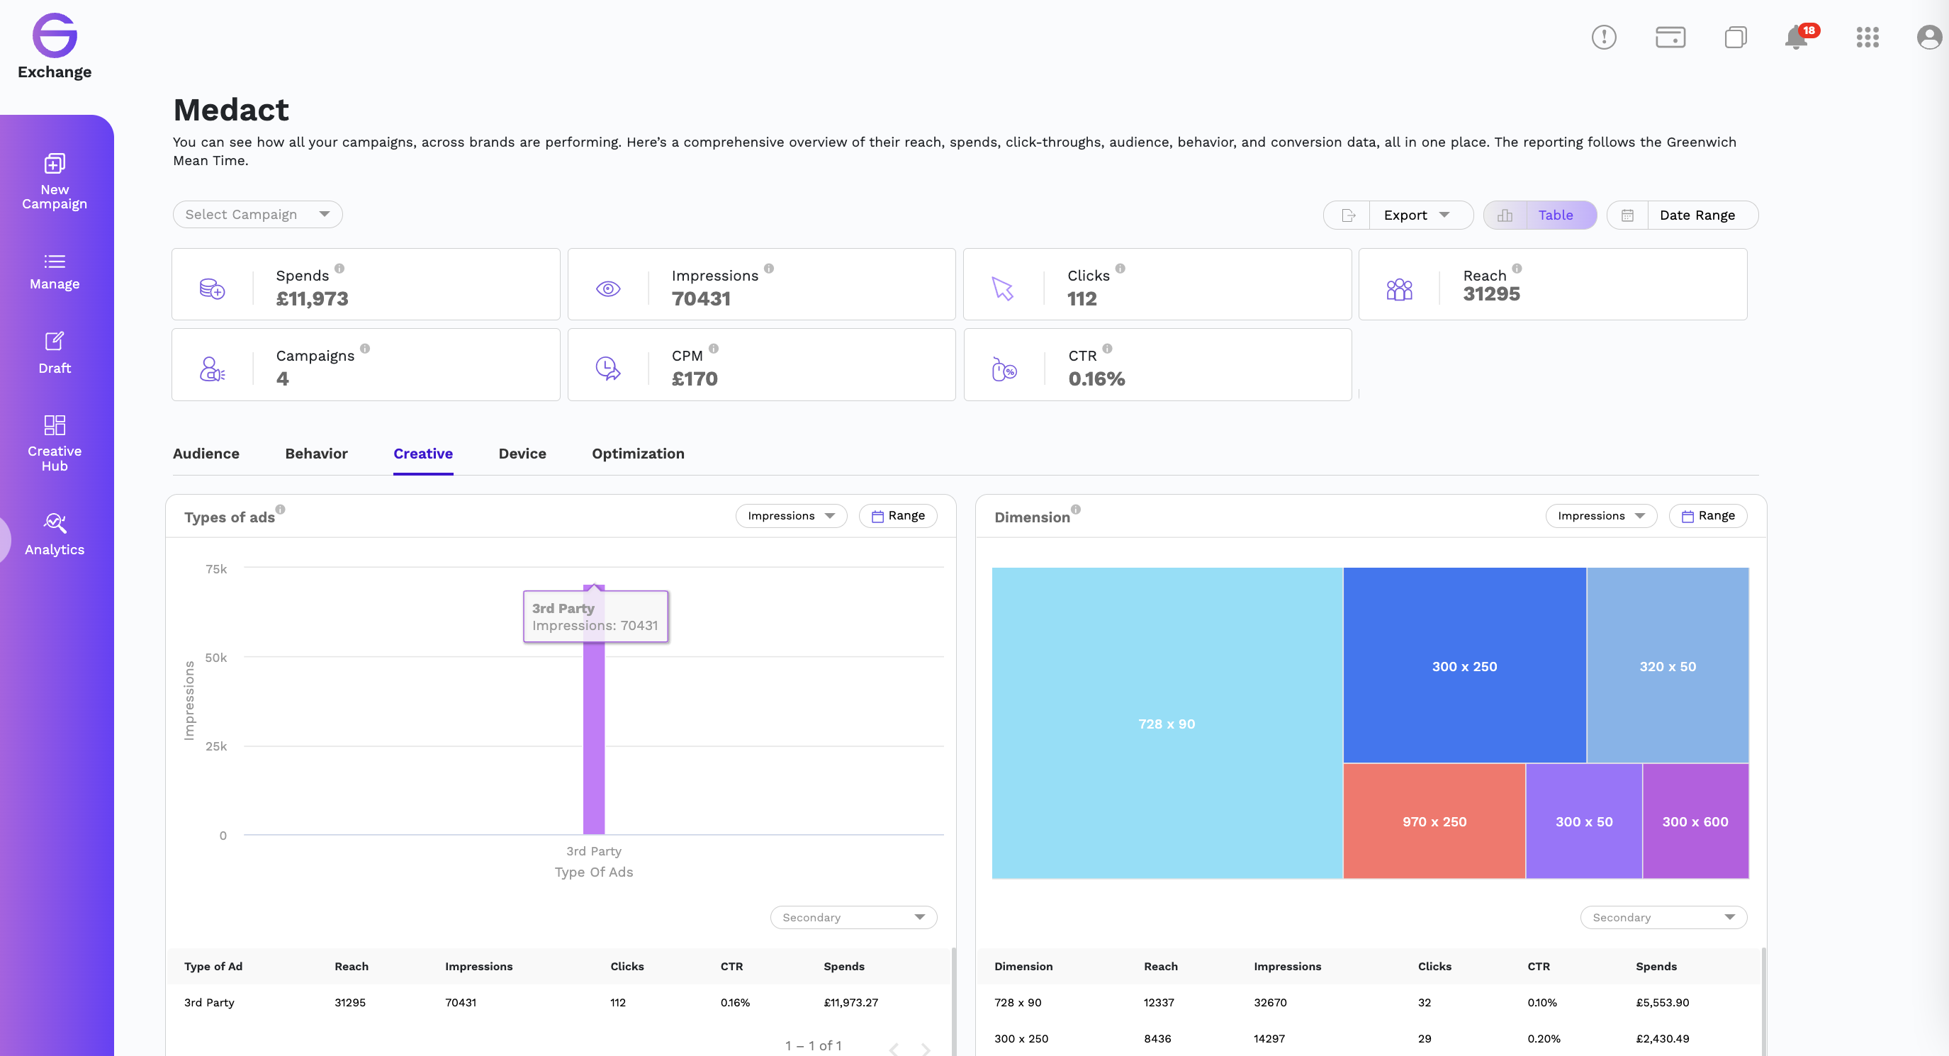Click CTR header in Dimension table
Image resolution: width=1949 pixels, height=1056 pixels.
click(x=1538, y=967)
